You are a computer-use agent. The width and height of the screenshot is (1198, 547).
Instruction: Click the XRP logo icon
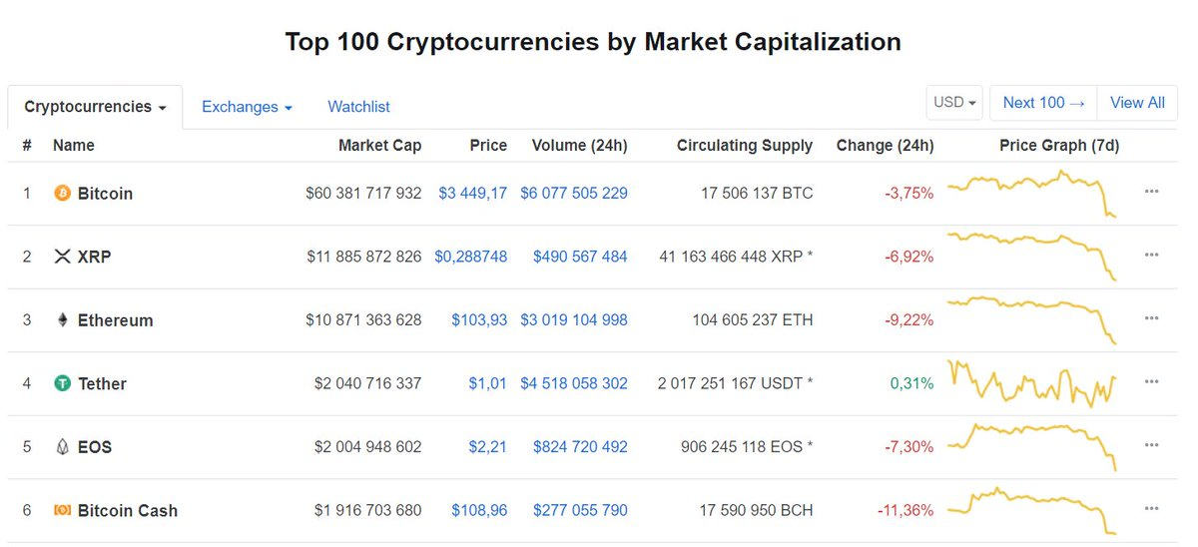click(x=62, y=257)
